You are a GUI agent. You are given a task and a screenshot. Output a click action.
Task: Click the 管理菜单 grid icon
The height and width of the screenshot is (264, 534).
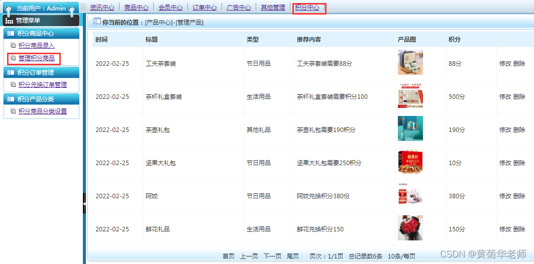coord(9,21)
